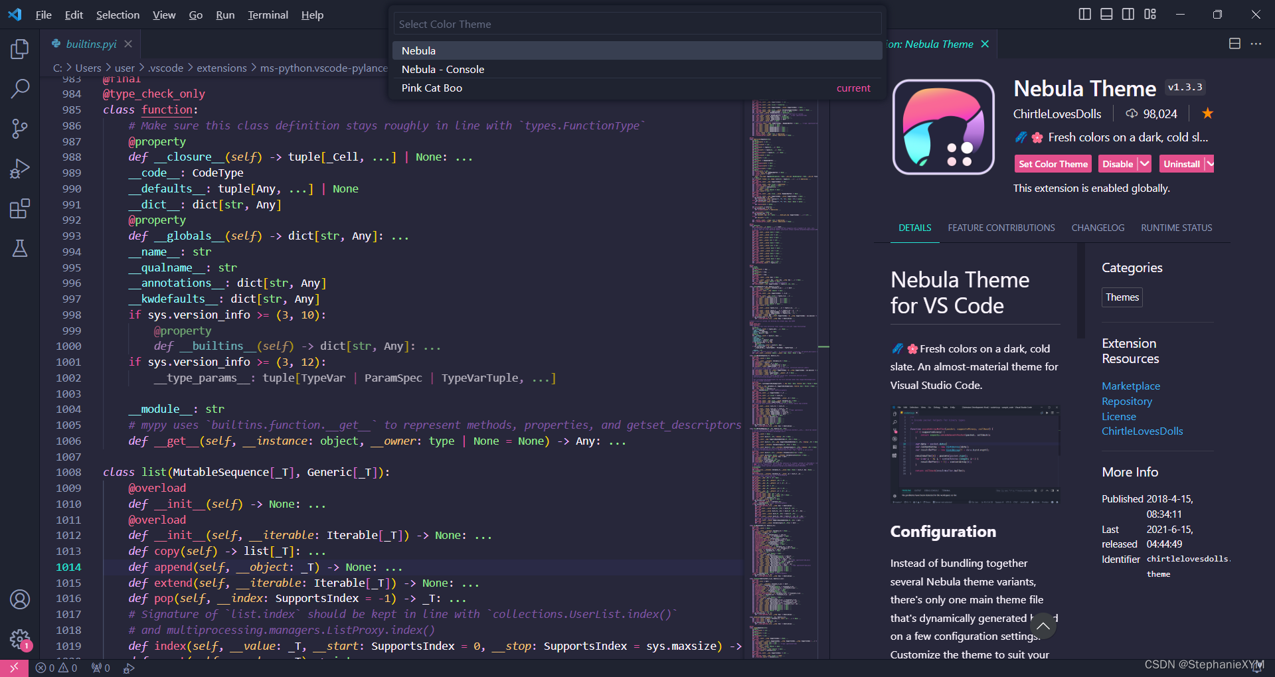Viewport: 1275px width, 677px height.
Task: Click the star rating icon
Action: (x=1208, y=113)
